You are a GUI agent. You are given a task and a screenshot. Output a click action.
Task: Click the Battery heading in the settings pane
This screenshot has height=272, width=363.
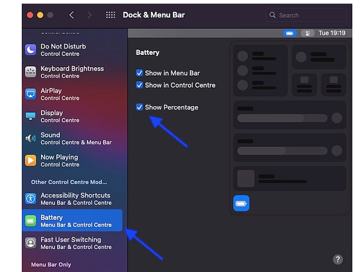tap(148, 53)
